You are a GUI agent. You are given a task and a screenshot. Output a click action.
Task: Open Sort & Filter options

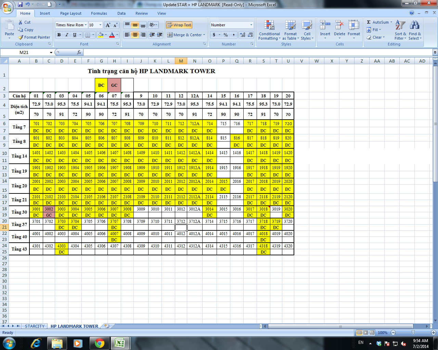click(x=400, y=30)
